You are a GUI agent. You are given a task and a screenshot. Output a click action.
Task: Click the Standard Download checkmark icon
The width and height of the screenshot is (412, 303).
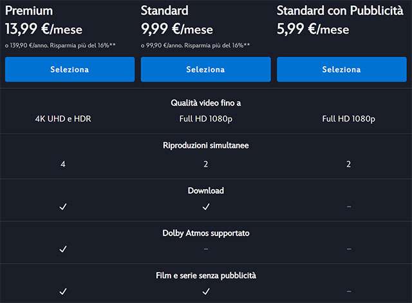click(x=206, y=207)
